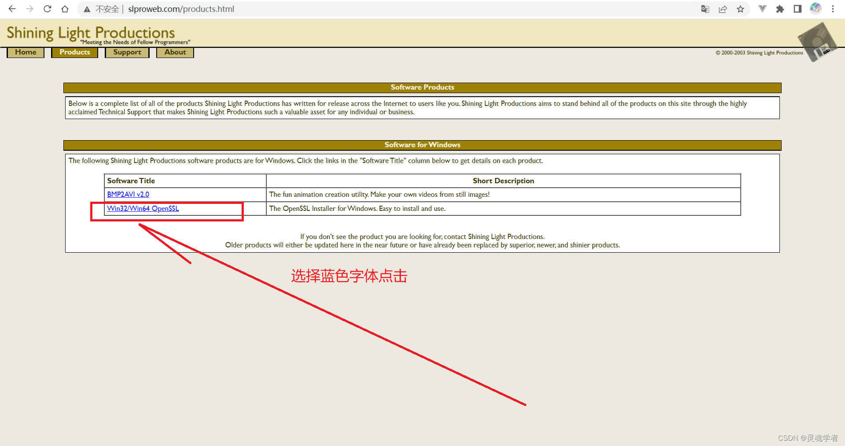
Task: Open the browser home page
Action: tap(65, 9)
